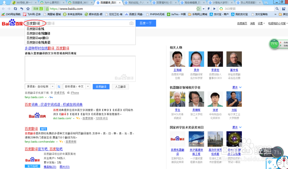Open 百度词典 - 汉语字词成语 link
Image resolution: width=288 pixels, height=169 pixels.
(x=54, y=105)
